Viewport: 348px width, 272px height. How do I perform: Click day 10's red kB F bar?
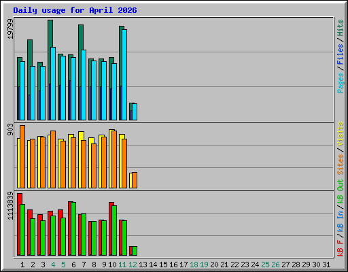pyautogui.click(x=110, y=229)
